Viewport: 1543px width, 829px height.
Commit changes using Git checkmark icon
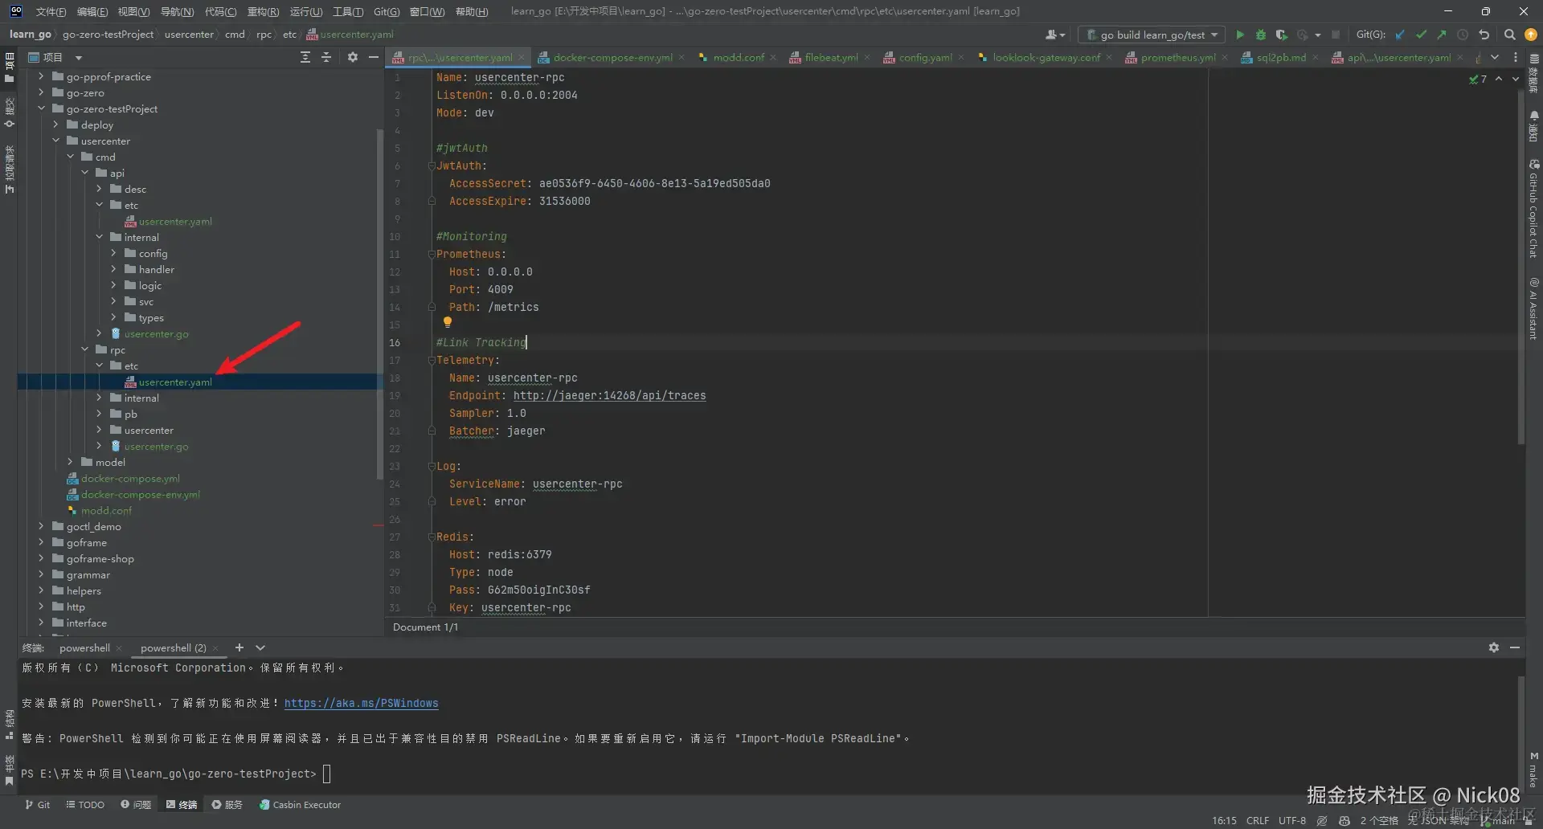coord(1421,35)
